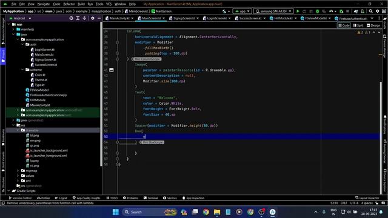Open the File menu

(x=13, y=4)
